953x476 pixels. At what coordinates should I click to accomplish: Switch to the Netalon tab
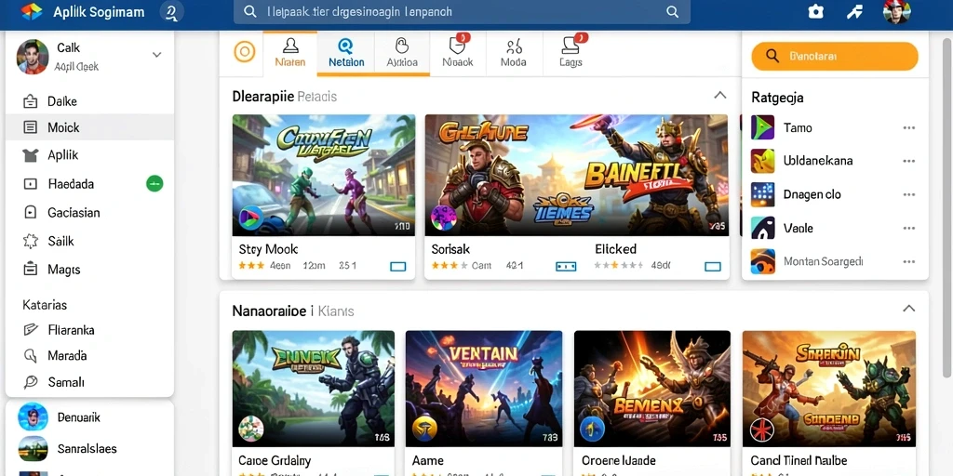coord(346,53)
